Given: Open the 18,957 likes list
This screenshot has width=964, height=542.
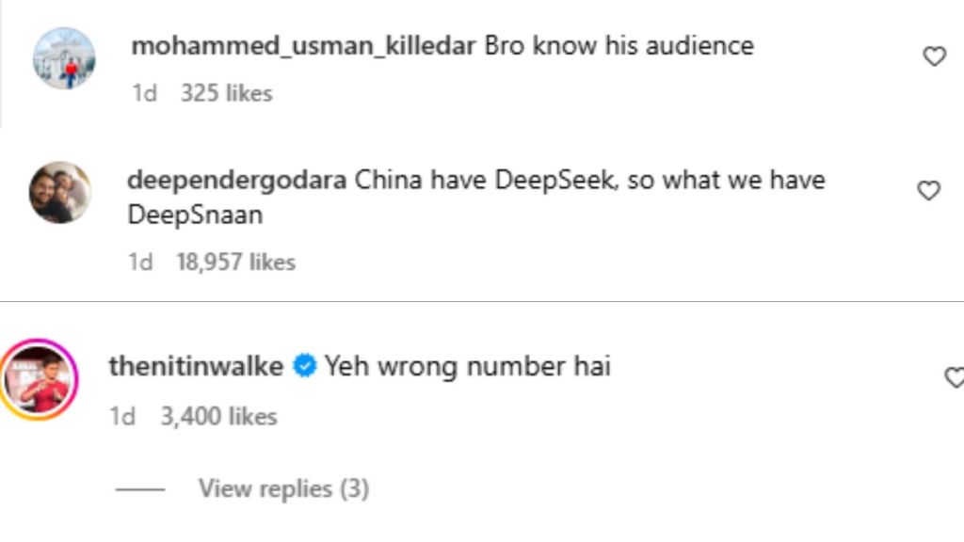Looking at the screenshot, I should pyautogui.click(x=235, y=263).
